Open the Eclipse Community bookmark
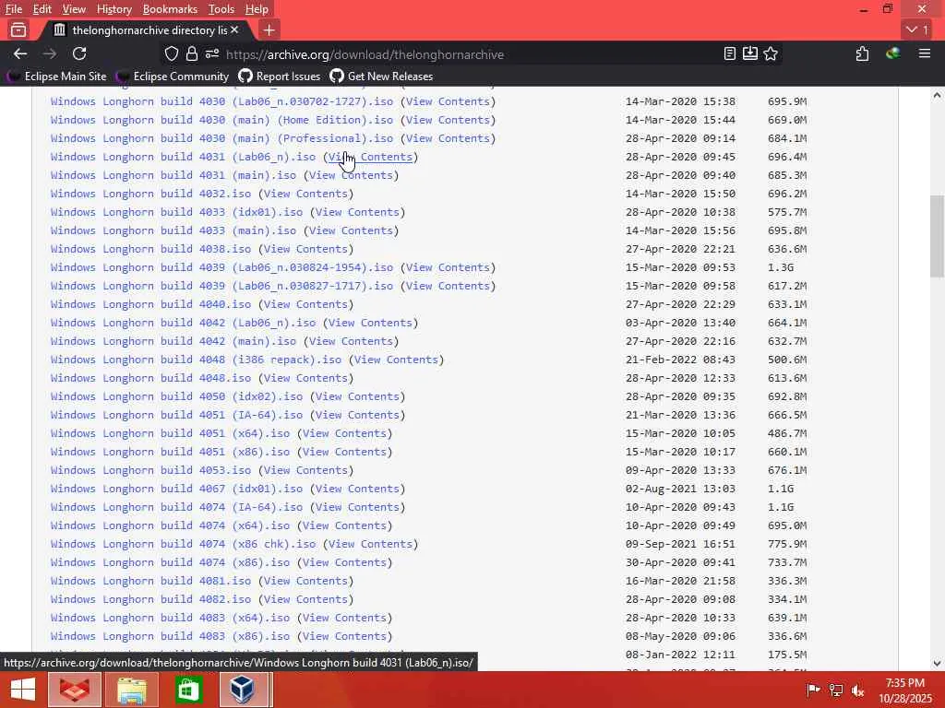The height and width of the screenshot is (708, 945). [173, 77]
